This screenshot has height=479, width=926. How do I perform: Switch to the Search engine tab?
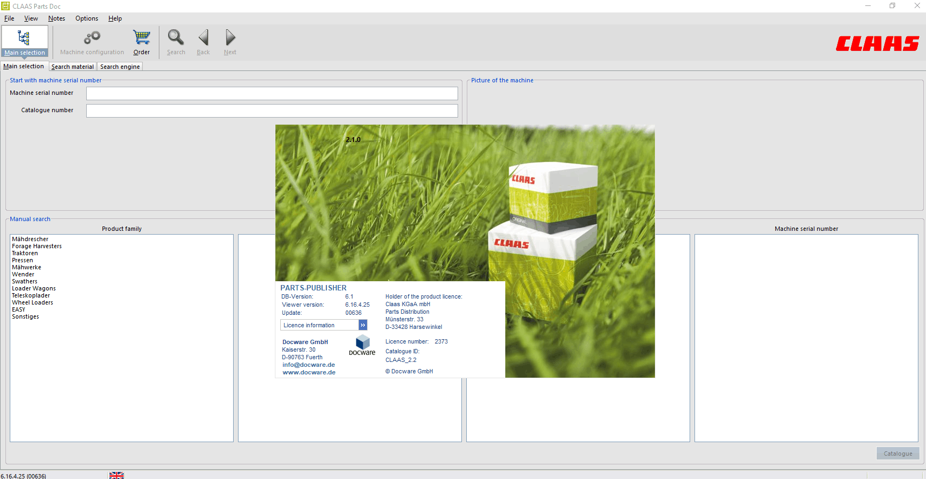[120, 67]
